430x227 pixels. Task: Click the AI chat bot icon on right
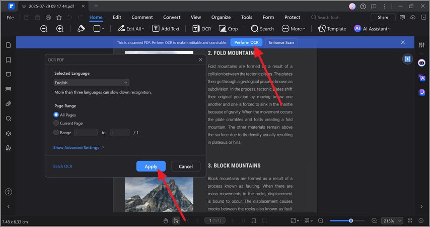tap(422, 63)
